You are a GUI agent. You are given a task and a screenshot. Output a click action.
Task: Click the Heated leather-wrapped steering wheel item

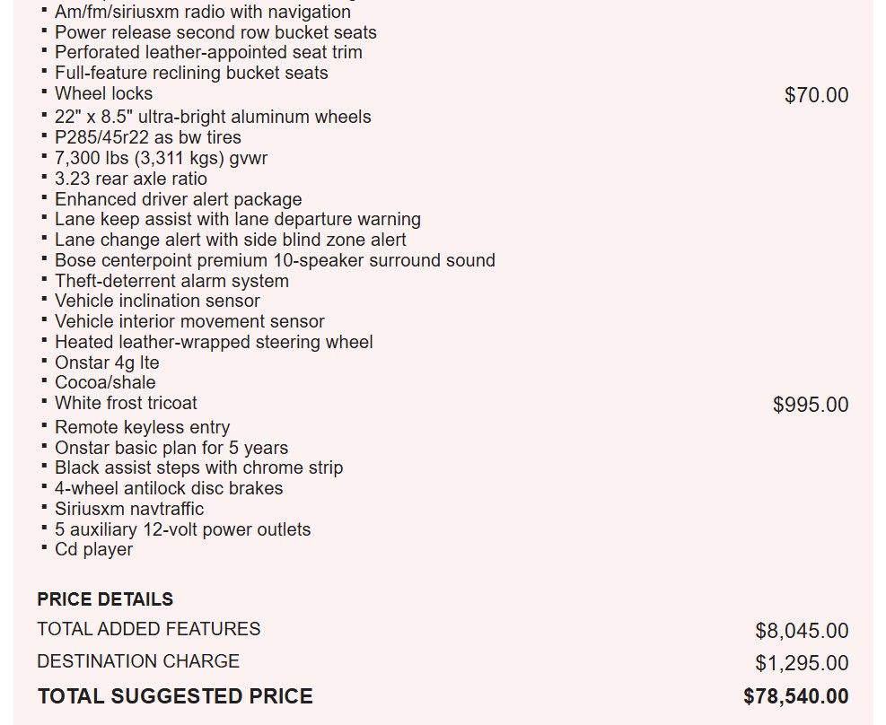(x=214, y=342)
